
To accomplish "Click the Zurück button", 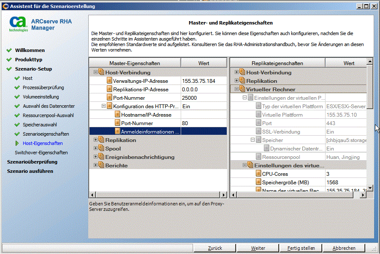I will click(215, 248).
